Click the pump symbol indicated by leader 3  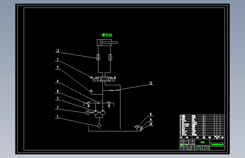click(96, 112)
